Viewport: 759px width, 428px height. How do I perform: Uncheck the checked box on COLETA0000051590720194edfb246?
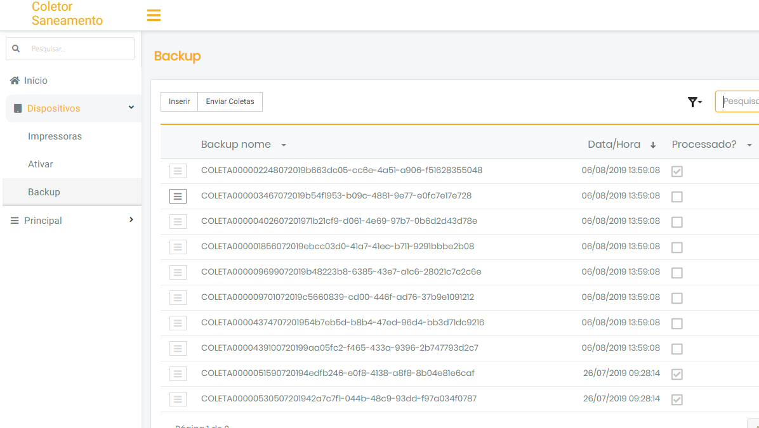676,374
